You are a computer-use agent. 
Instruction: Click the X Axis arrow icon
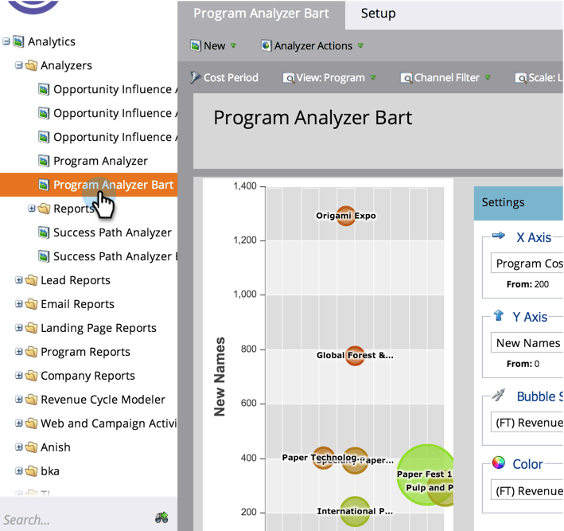(499, 236)
